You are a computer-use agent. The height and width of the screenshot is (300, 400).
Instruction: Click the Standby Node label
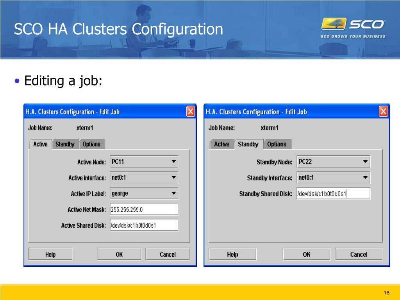[x=274, y=162]
